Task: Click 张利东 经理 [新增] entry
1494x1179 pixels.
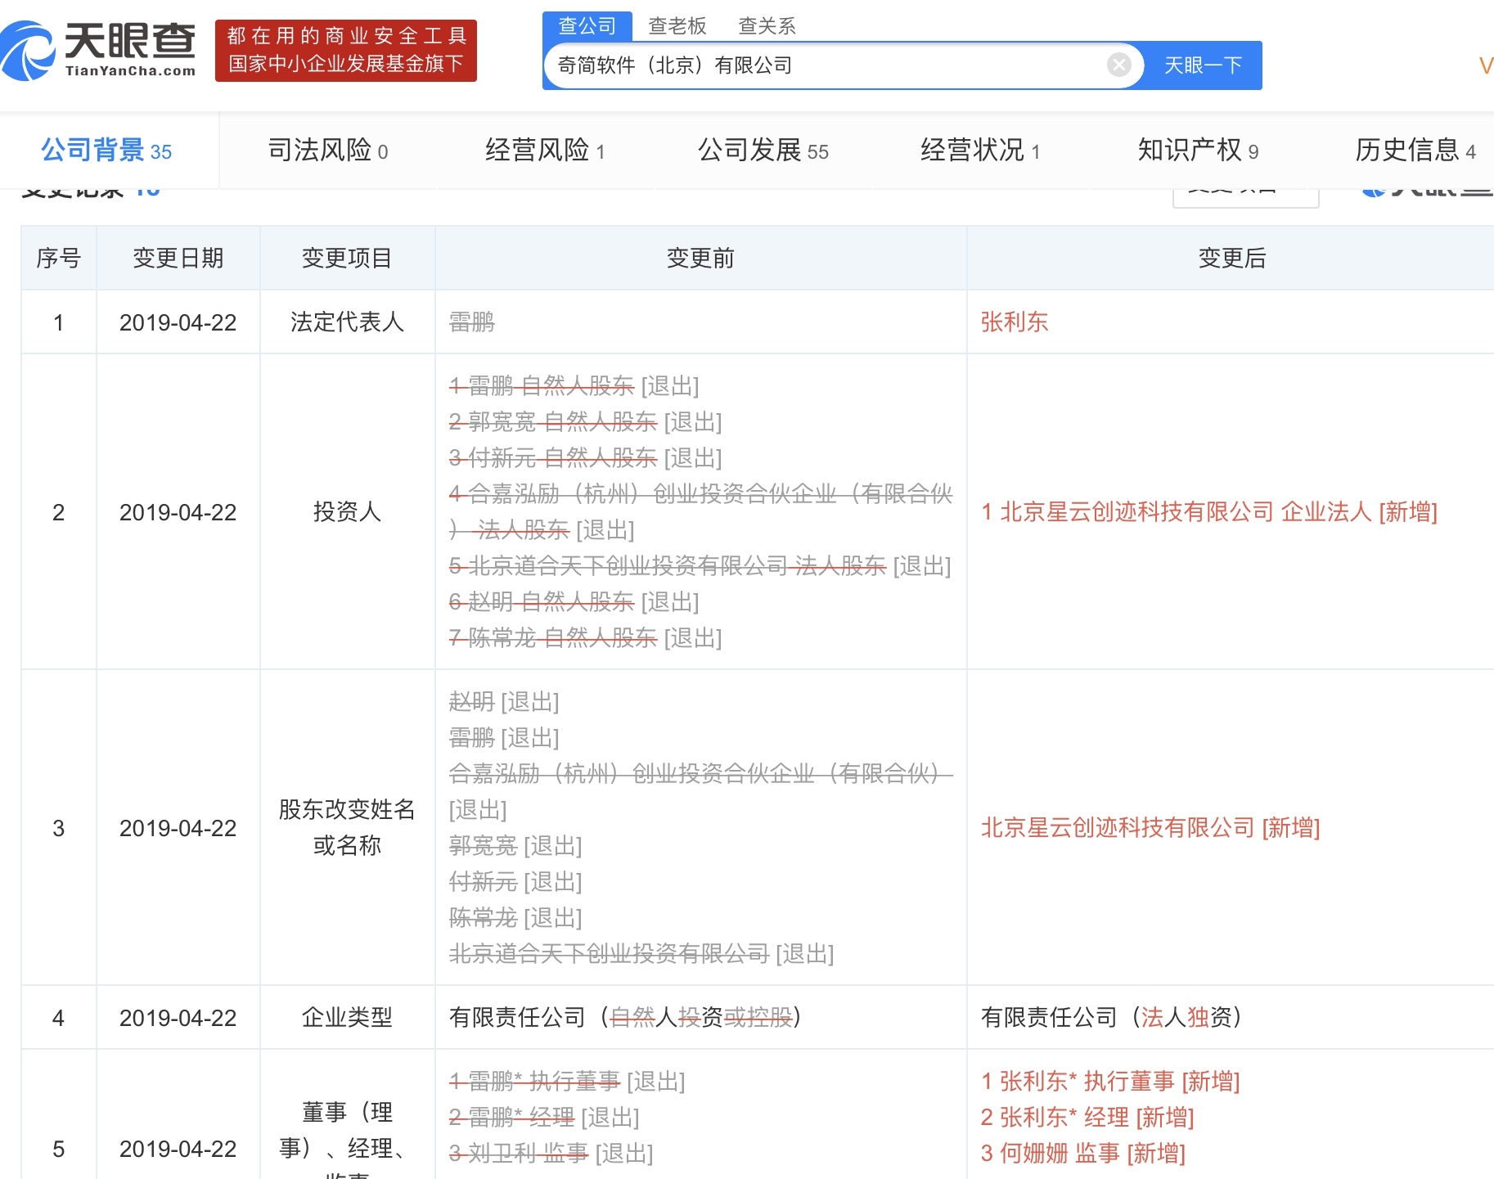Action: click(1087, 1118)
